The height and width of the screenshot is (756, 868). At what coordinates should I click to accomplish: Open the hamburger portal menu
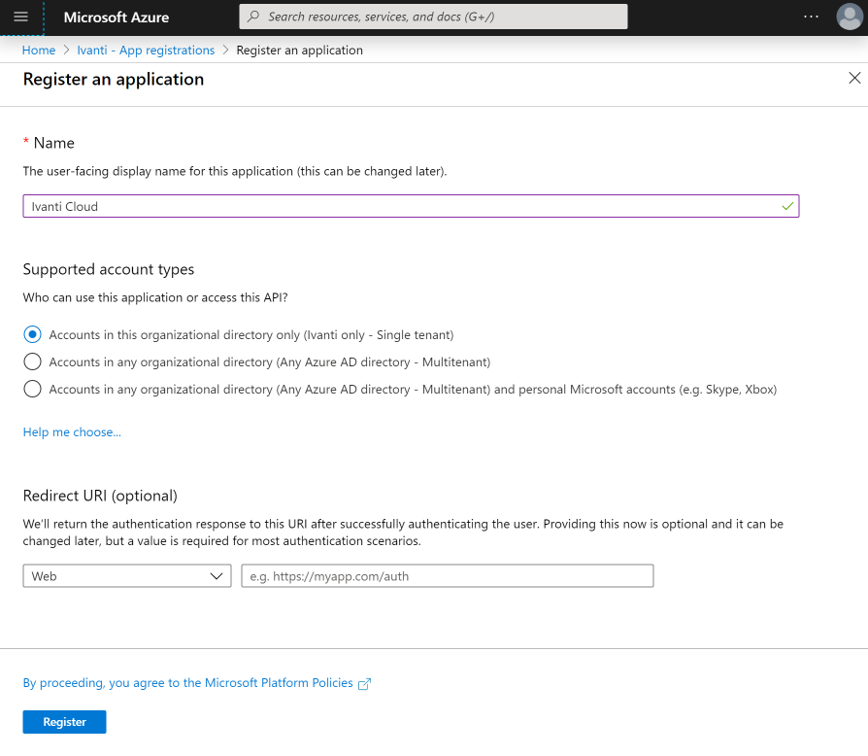tap(21, 17)
